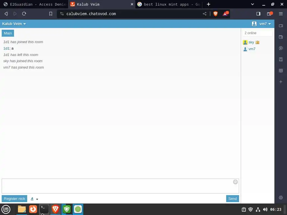Image resolution: width=287 pixels, height=215 pixels.
Task: Switch to best linux mint apps tab
Action: pyautogui.click(x=168, y=4)
